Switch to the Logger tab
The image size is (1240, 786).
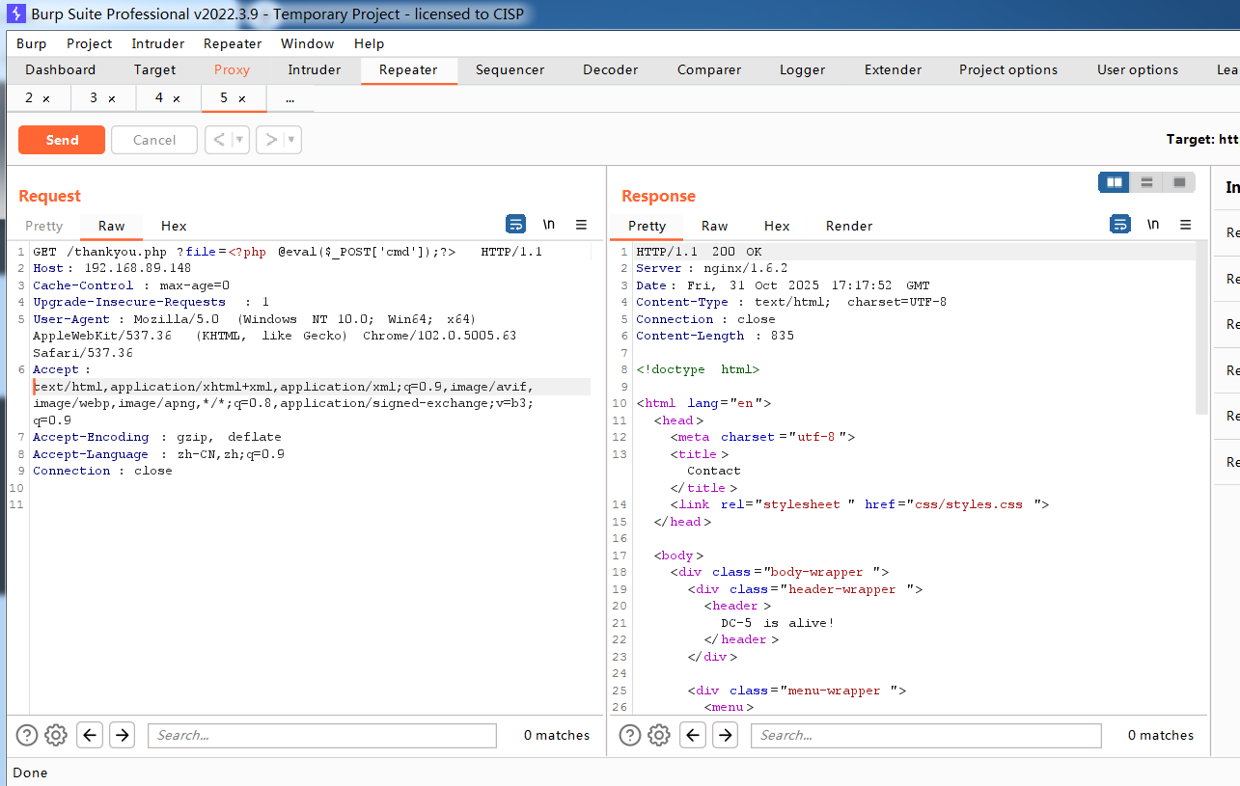[x=803, y=69]
